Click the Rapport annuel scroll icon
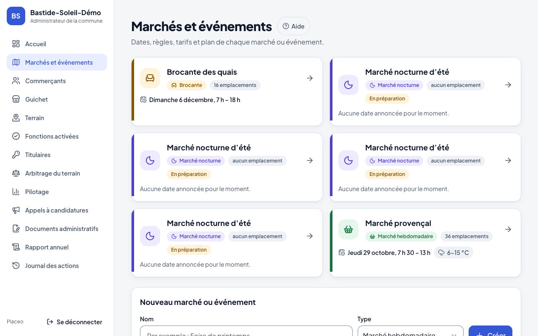 16,247
